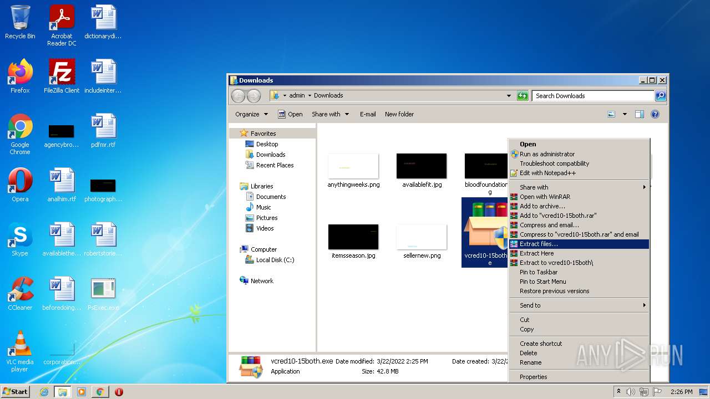This screenshot has height=399, width=710.
Task: Show hidden tray icons arrow
Action: click(x=618, y=392)
